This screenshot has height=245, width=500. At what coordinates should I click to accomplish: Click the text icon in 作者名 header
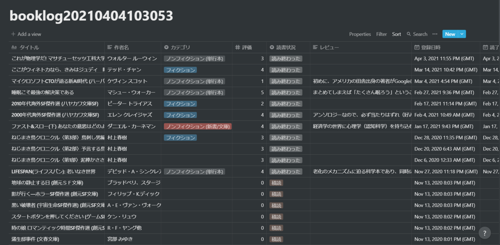(x=110, y=47)
